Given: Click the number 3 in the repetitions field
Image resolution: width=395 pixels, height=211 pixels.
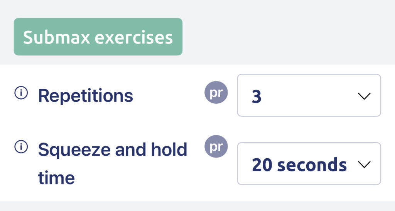Looking at the screenshot, I should [257, 96].
